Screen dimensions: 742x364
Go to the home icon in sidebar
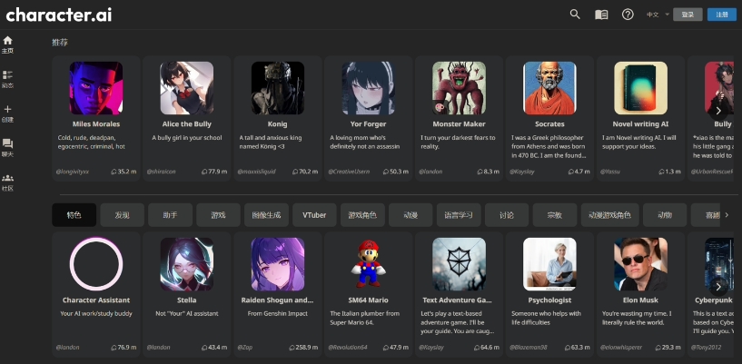pos(7,41)
